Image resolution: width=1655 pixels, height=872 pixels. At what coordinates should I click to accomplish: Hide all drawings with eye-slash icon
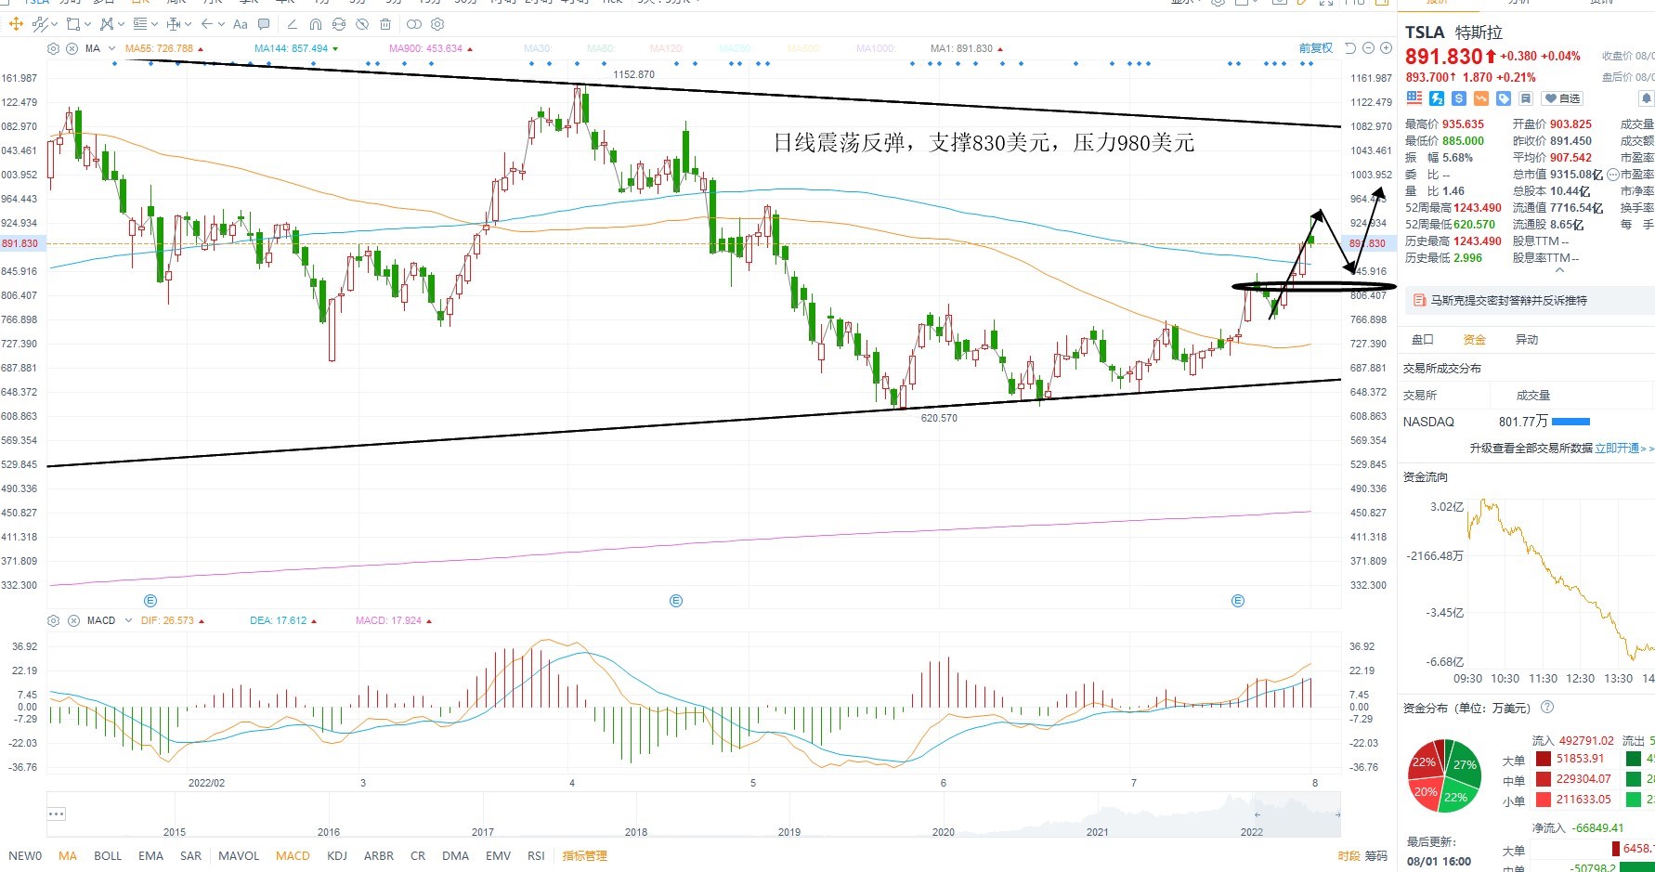[362, 24]
